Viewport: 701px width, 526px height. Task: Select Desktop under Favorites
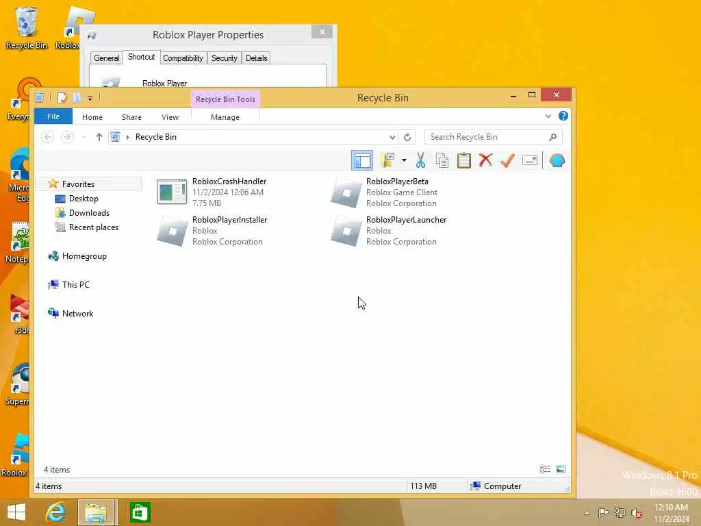point(84,198)
